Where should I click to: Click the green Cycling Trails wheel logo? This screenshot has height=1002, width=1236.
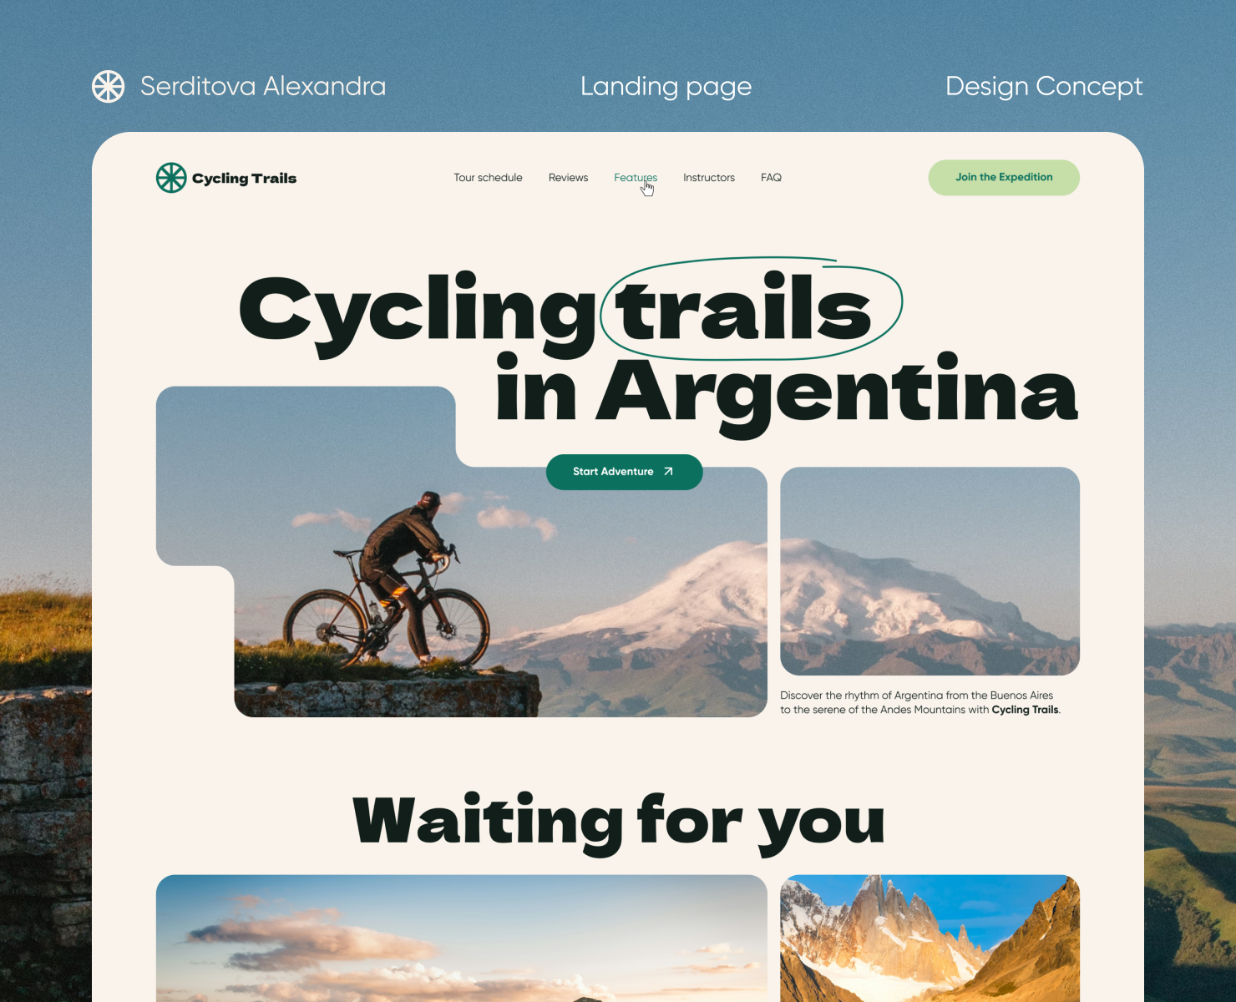coord(171,178)
